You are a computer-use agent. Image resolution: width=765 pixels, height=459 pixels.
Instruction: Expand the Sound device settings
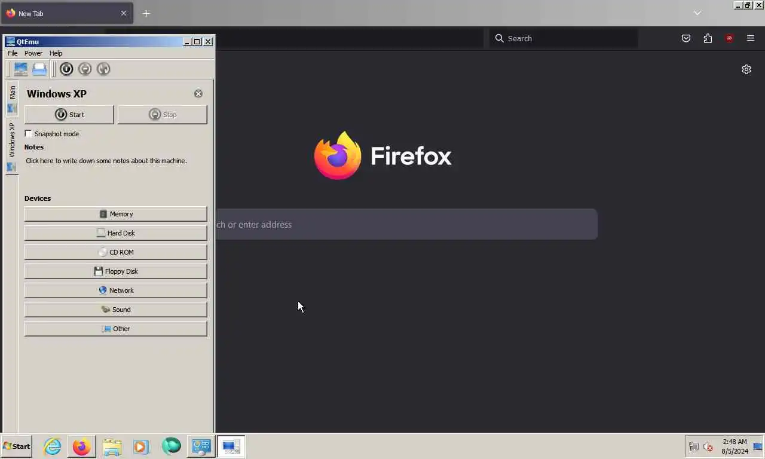pos(116,310)
